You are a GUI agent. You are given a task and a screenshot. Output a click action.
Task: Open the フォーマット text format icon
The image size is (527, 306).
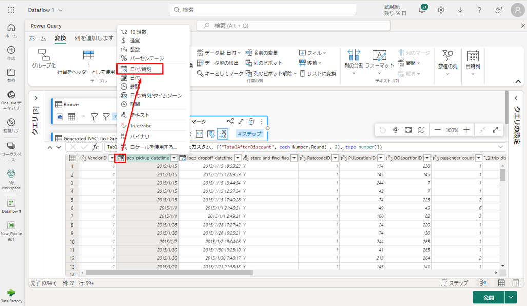pos(379,55)
